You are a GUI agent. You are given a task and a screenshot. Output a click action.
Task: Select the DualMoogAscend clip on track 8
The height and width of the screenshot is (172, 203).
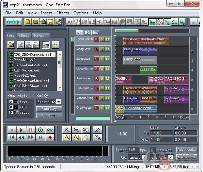pyautogui.click(x=140, y=109)
